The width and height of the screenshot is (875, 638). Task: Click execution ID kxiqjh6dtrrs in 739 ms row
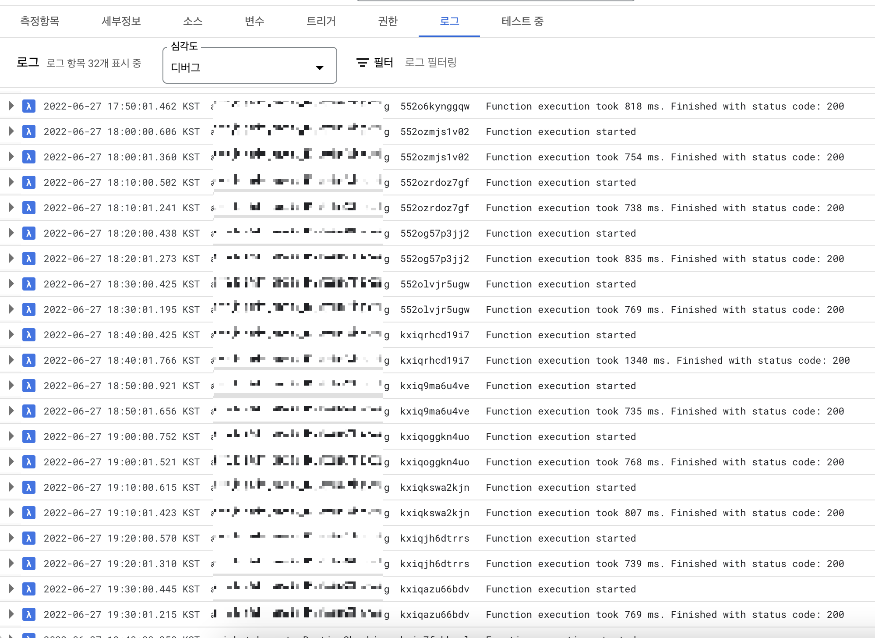[435, 564]
